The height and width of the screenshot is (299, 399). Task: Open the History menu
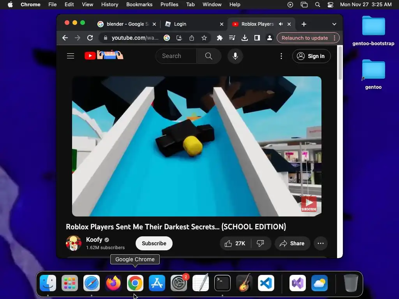[x=109, y=4]
